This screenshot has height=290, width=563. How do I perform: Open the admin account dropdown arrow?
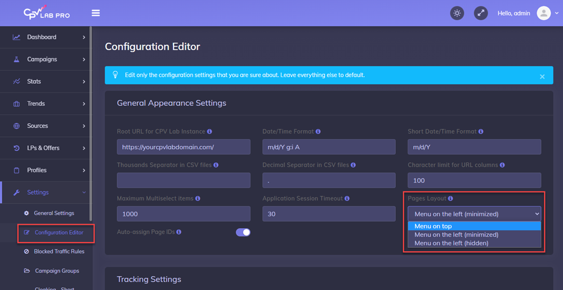(557, 14)
